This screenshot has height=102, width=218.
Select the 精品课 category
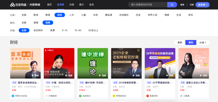click(x=108, y=15)
